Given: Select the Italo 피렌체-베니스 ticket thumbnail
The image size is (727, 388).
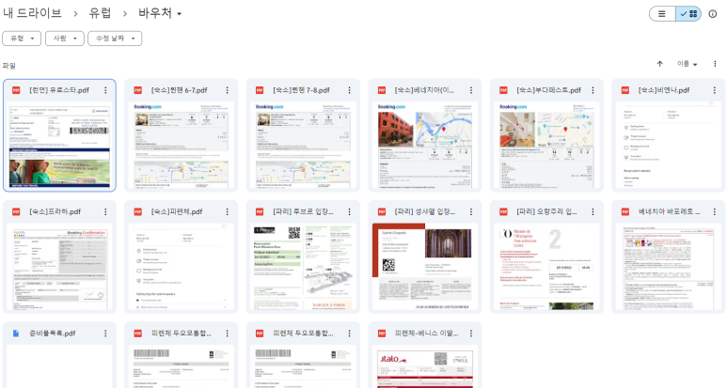Looking at the screenshot, I should [x=425, y=366].
